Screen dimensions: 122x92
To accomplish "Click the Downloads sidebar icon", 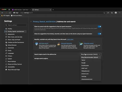I will 6,48.
